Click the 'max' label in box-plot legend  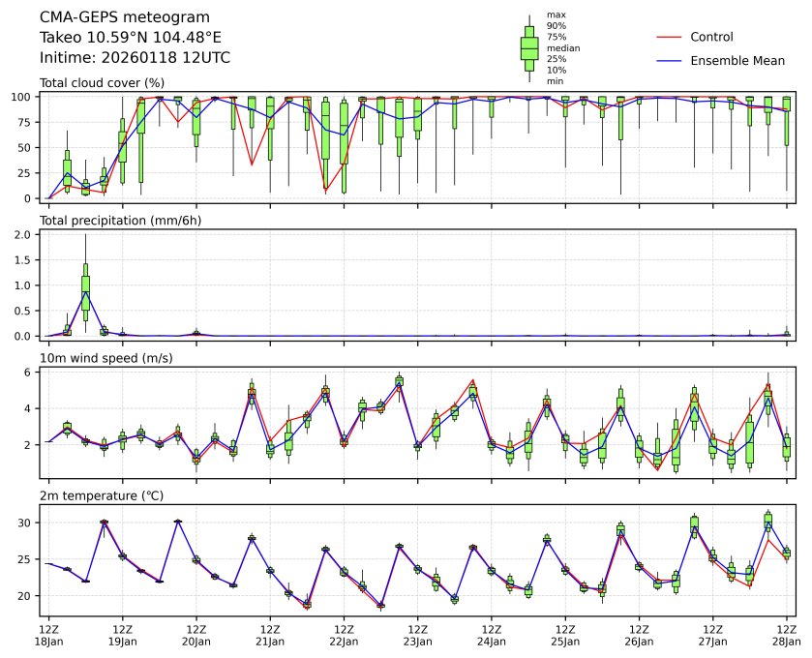click(556, 15)
